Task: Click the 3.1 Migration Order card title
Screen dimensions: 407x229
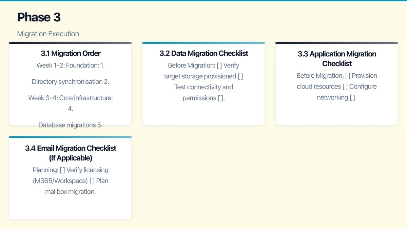Action: click(71, 53)
